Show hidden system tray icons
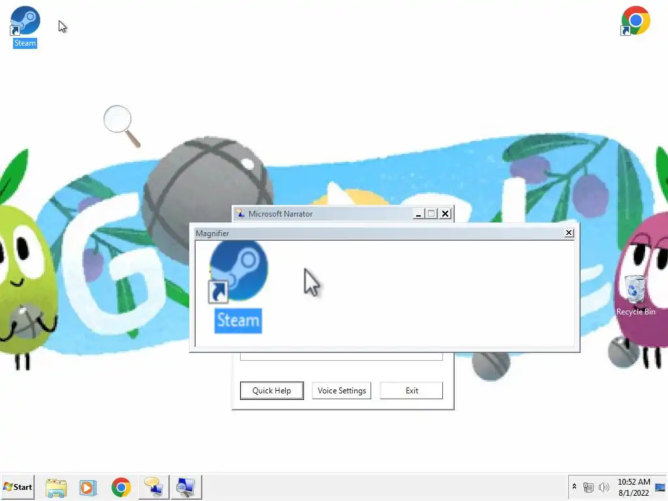 point(574,487)
